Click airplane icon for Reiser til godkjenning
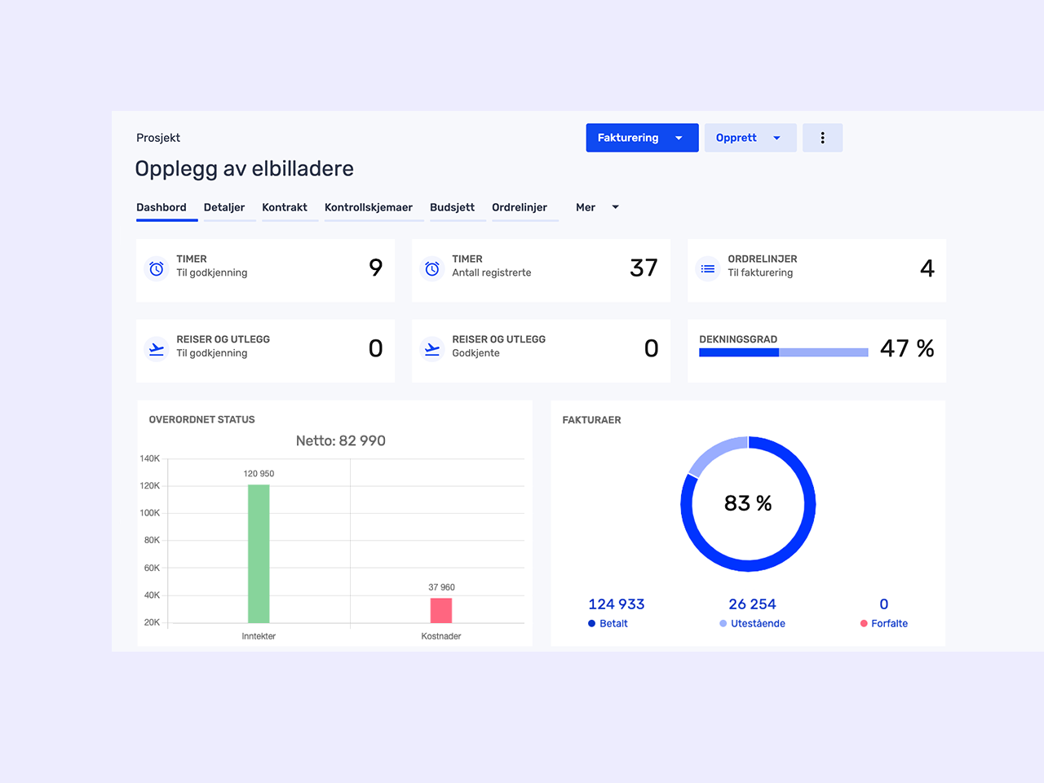 (x=157, y=349)
